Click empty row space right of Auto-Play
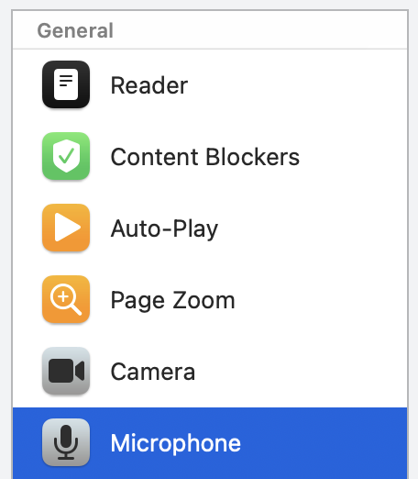Screen dimensions: 418x479 coord(313,228)
